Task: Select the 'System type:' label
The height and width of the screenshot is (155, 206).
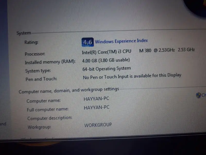Action: point(38,71)
